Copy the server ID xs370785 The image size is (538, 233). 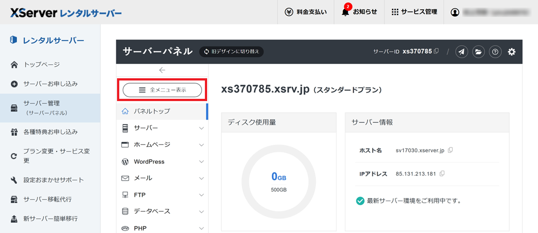[436, 51]
